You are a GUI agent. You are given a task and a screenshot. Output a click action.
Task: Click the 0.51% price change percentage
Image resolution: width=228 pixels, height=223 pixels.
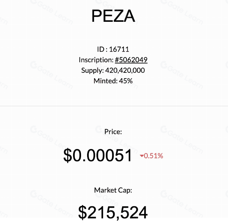point(154,156)
